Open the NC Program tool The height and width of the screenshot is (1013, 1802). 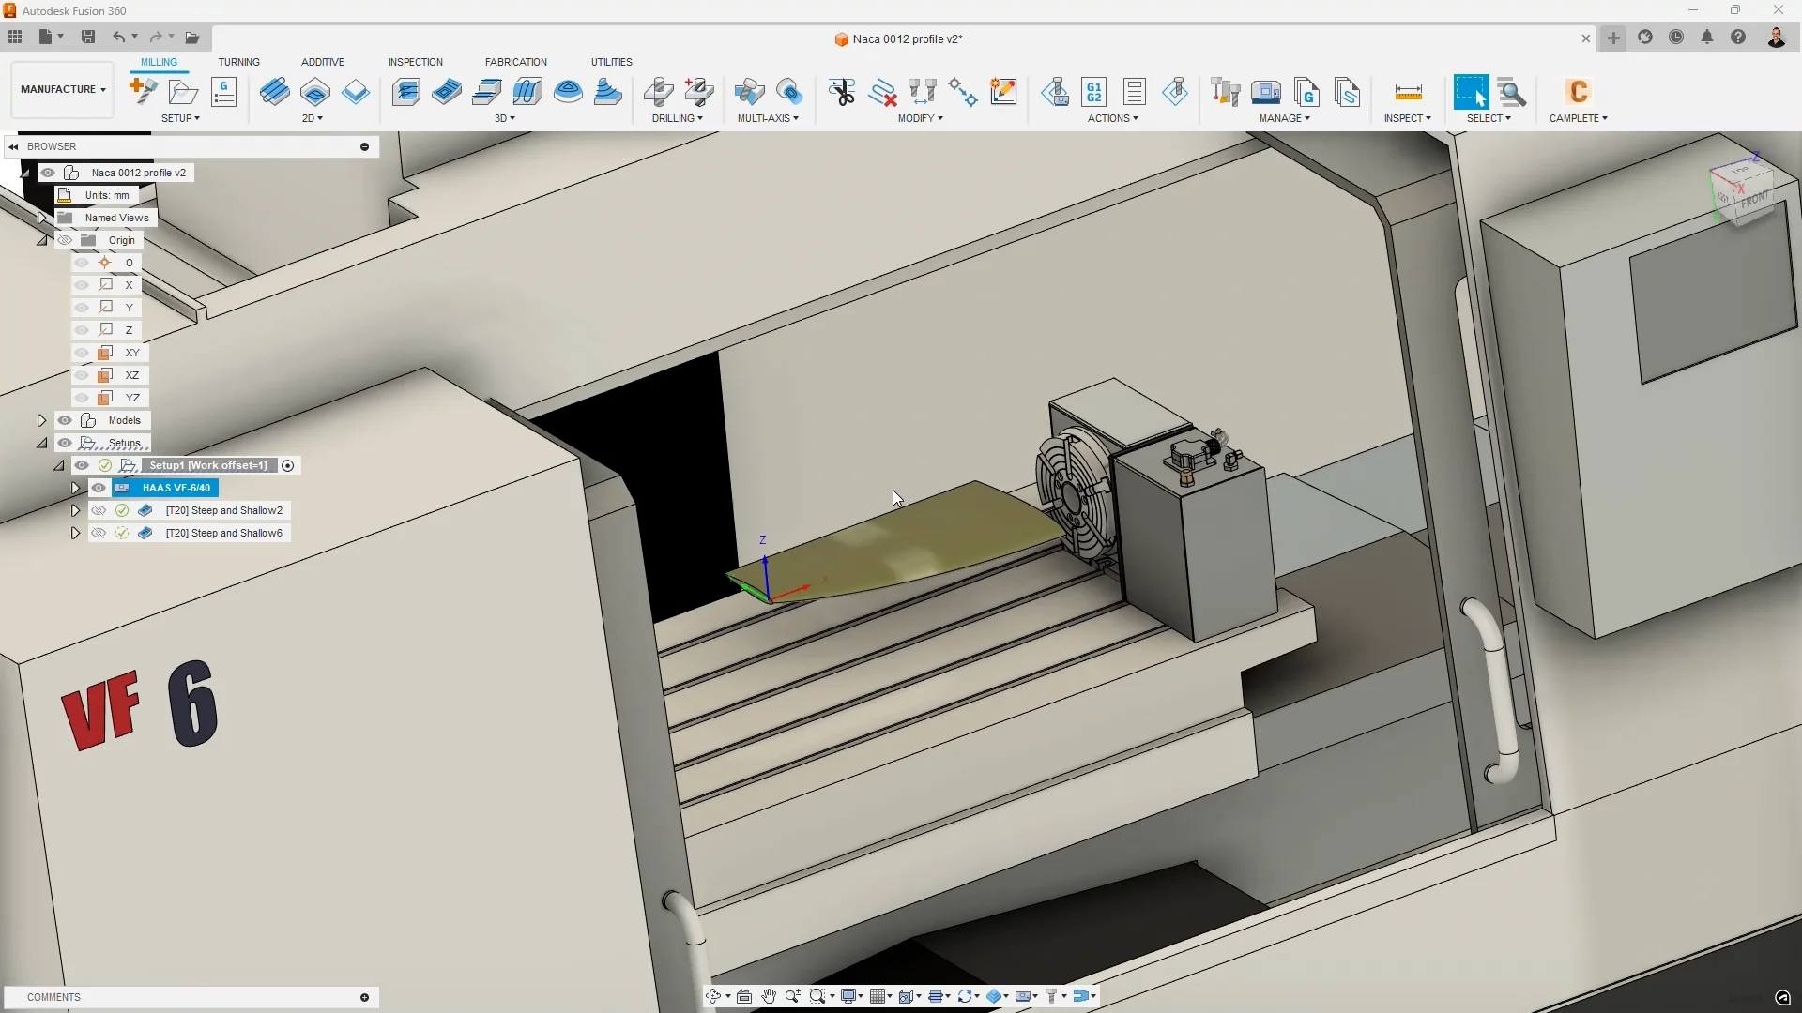(223, 91)
